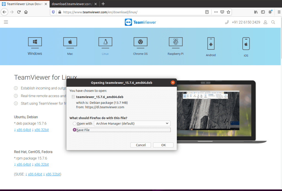Download Ubuntu deb x86 64bit link

24,130
